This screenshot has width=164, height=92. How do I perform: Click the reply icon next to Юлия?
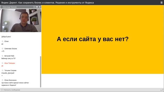[x=3, y=41]
